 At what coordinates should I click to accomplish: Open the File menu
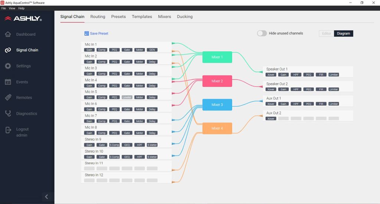click(x=4, y=8)
